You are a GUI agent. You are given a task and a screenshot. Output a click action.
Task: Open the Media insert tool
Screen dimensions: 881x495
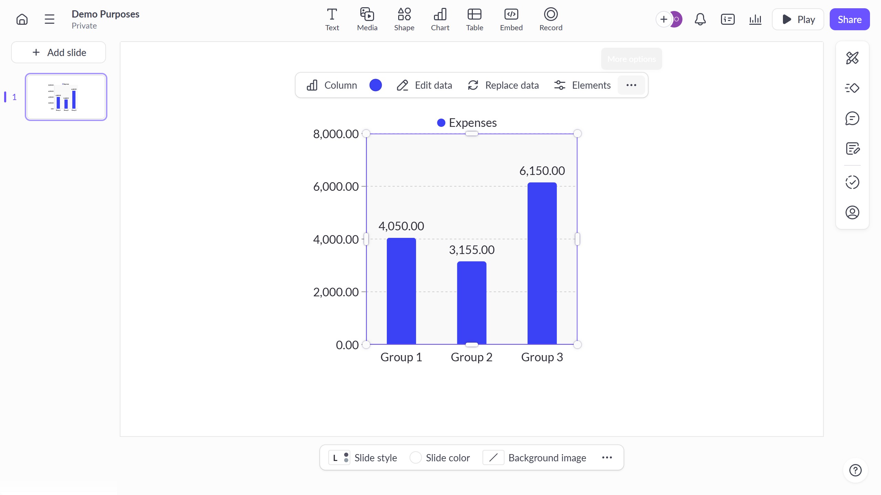click(x=367, y=19)
